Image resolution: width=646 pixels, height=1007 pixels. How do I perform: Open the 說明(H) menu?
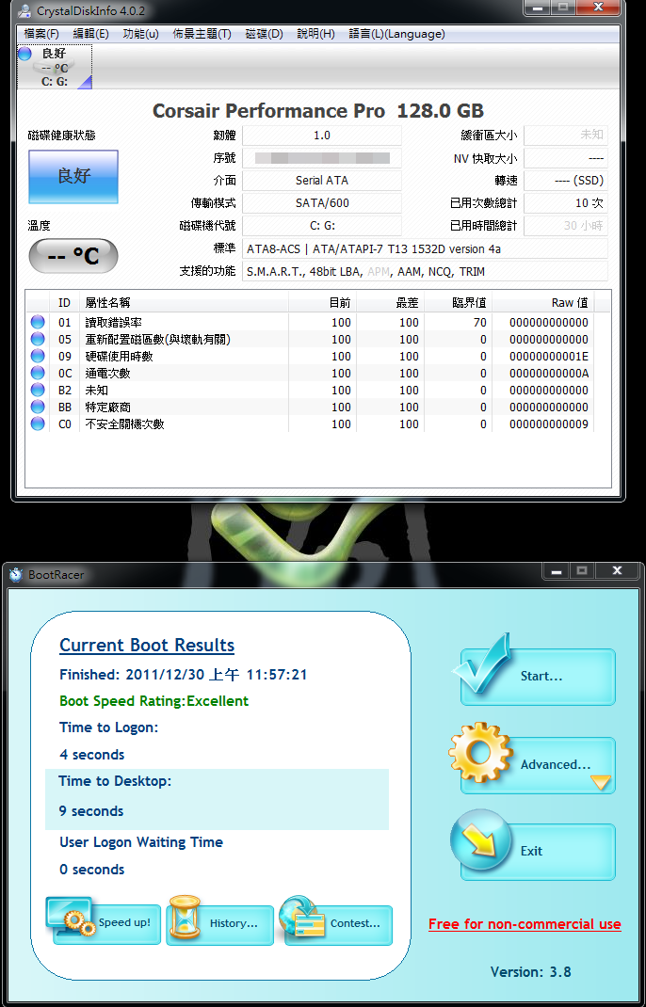[315, 34]
